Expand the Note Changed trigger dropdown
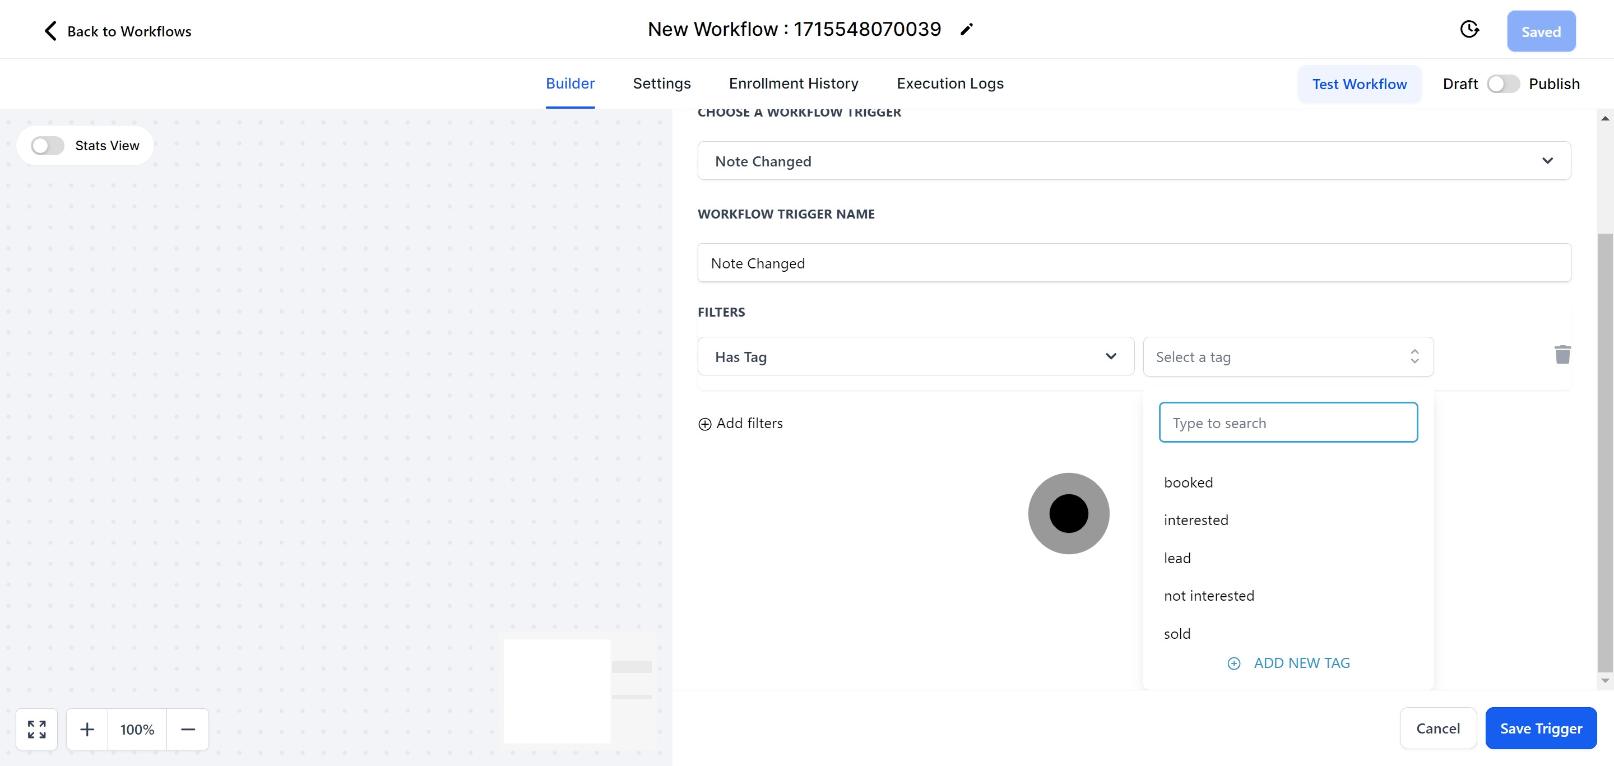 click(x=1547, y=161)
